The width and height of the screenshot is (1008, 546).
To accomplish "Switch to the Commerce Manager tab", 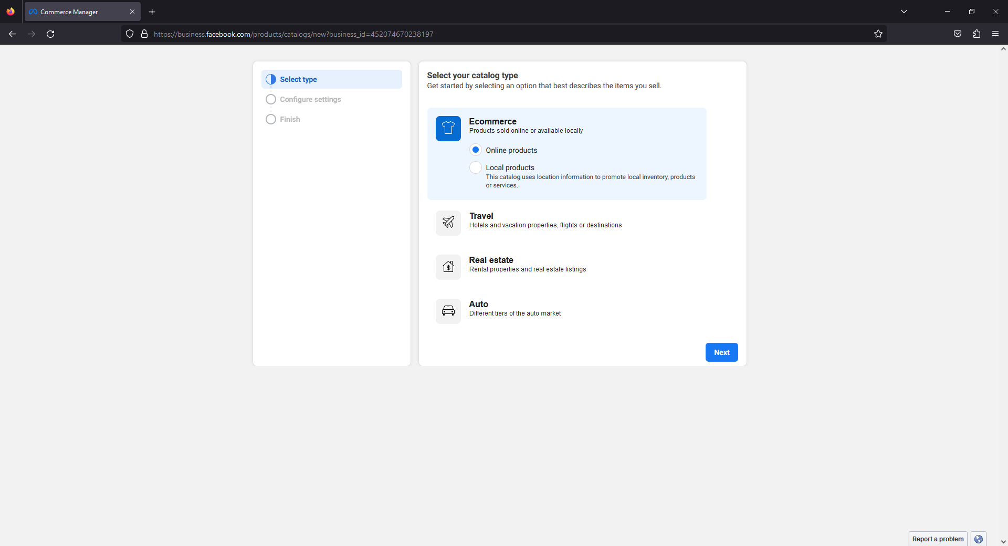I will (x=82, y=12).
